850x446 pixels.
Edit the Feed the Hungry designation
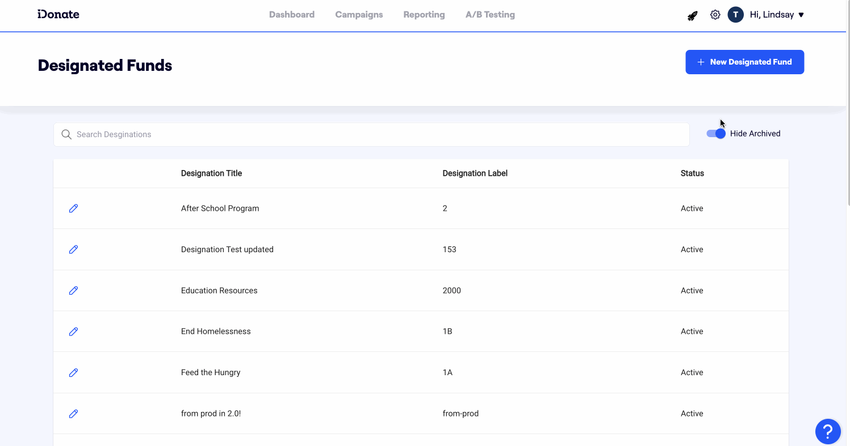(x=73, y=372)
